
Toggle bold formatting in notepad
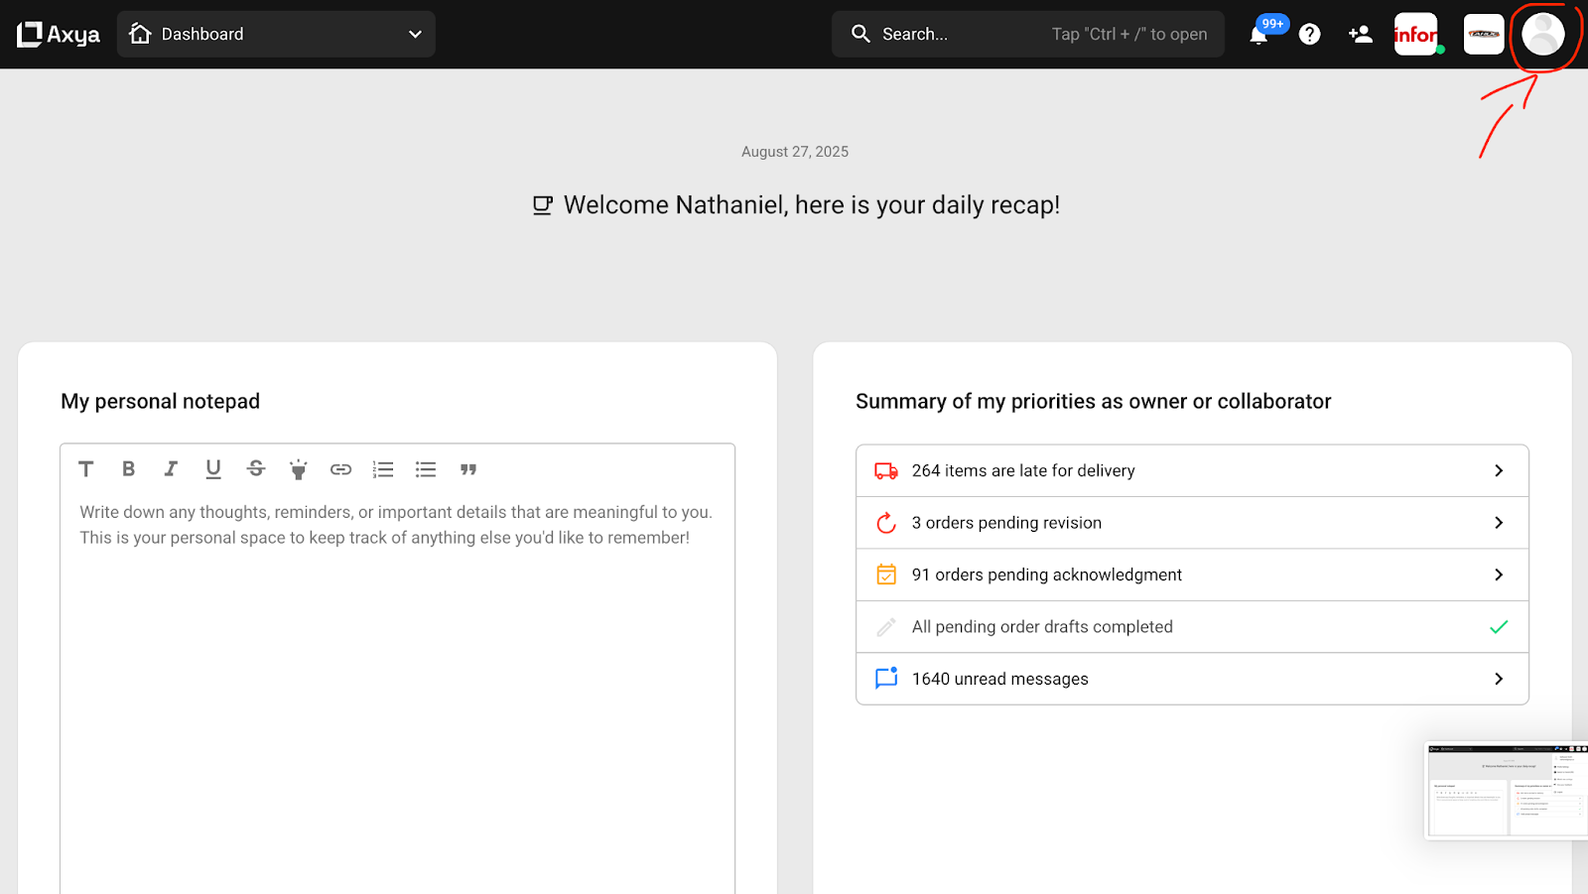[x=128, y=469]
